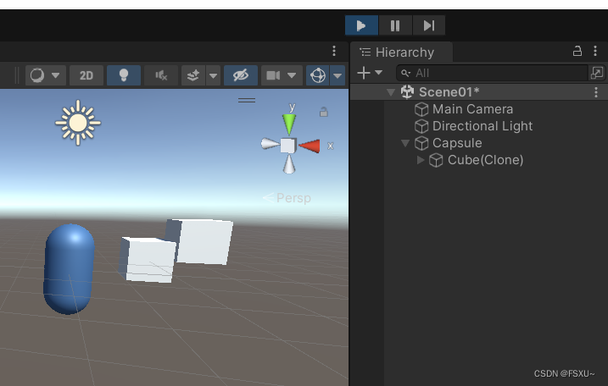
Task: Click the Step frame button
Action: tap(428, 25)
